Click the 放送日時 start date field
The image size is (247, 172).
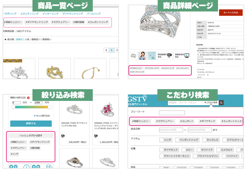(171, 130)
